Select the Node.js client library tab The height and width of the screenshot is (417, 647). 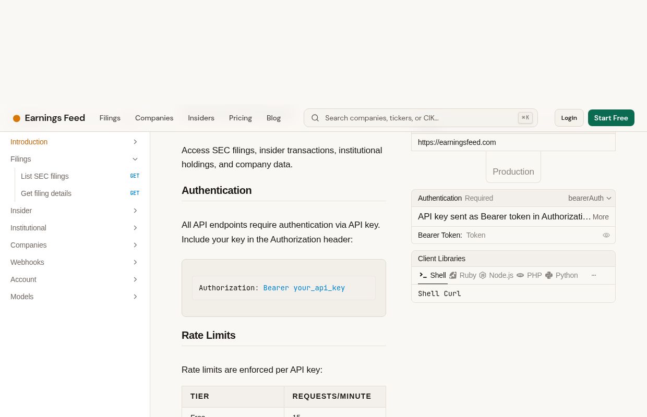(496, 275)
